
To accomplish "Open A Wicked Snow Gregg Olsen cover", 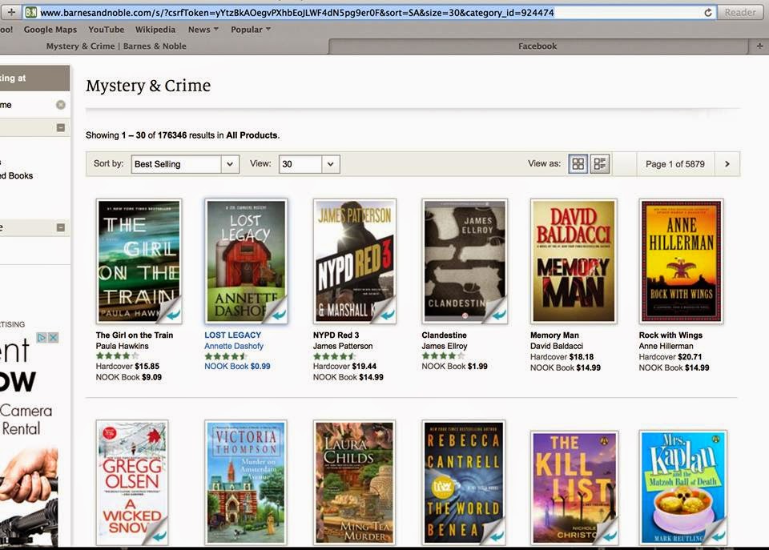I will point(132,483).
